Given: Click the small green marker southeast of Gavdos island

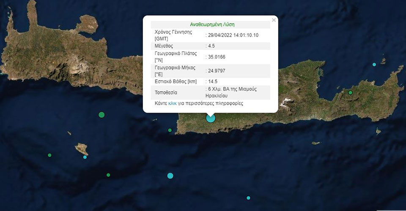Looking at the screenshot, I should point(108,175).
